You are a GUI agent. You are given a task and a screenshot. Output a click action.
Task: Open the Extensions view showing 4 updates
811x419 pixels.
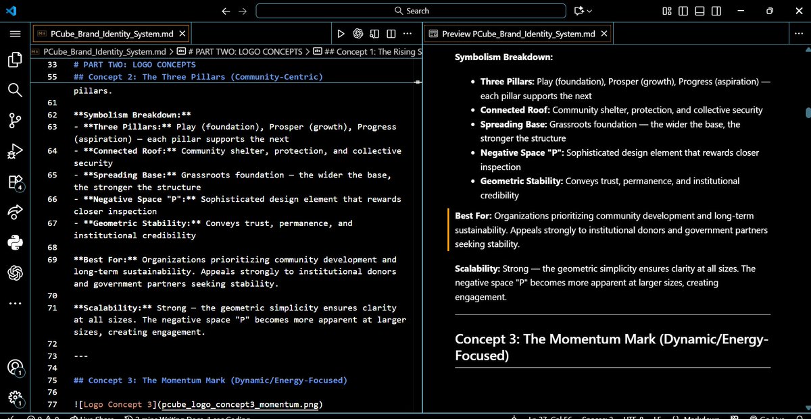15,181
